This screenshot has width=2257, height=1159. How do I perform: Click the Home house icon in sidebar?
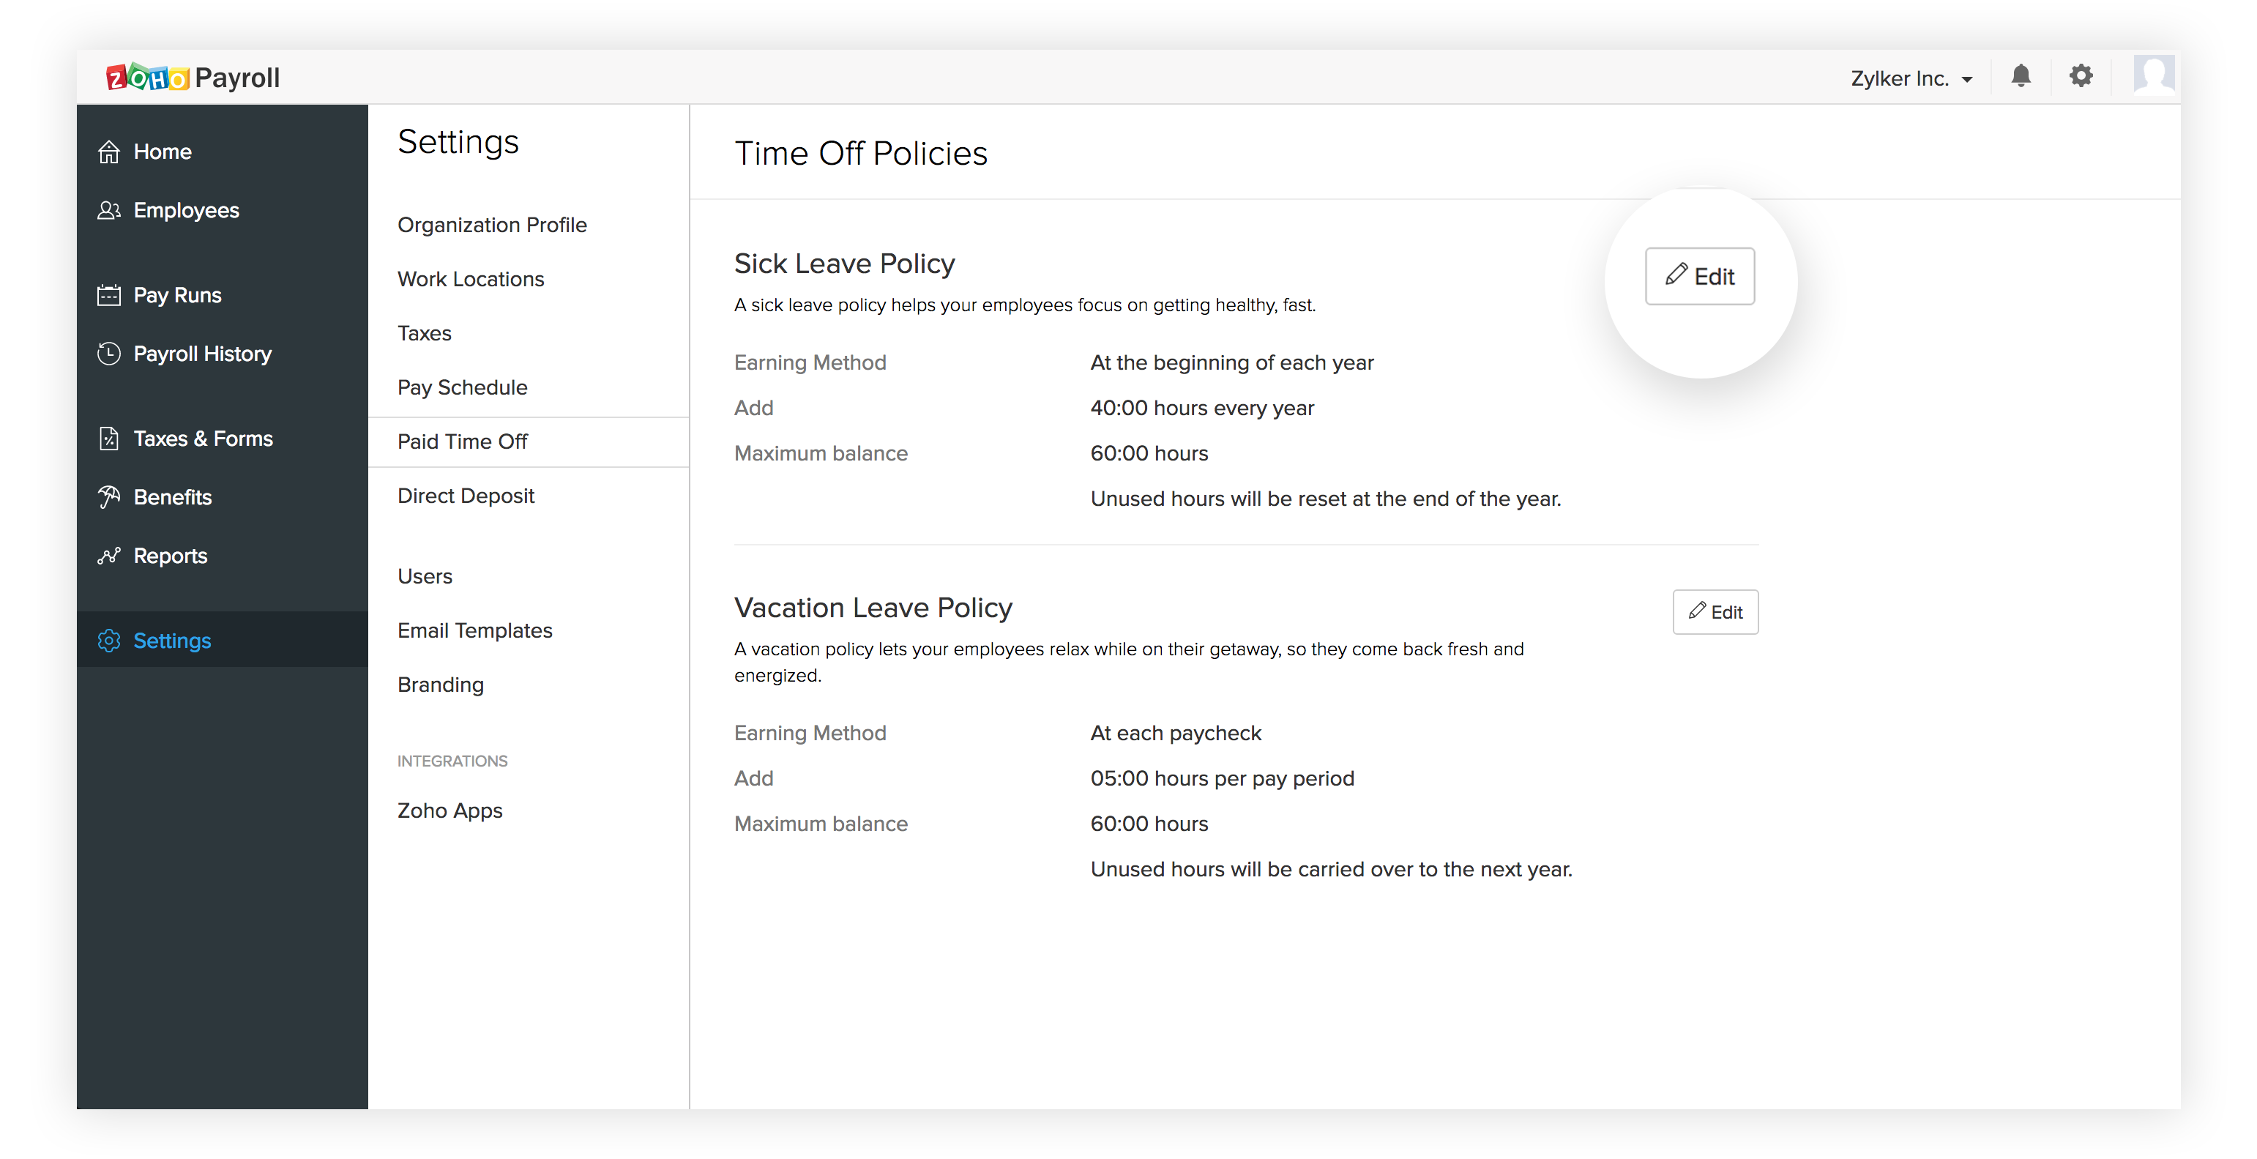click(108, 152)
